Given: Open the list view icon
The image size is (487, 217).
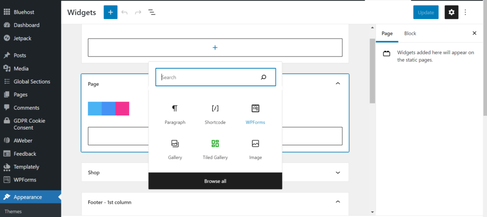Looking at the screenshot, I should pyautogui.click(x=152, y=12).
